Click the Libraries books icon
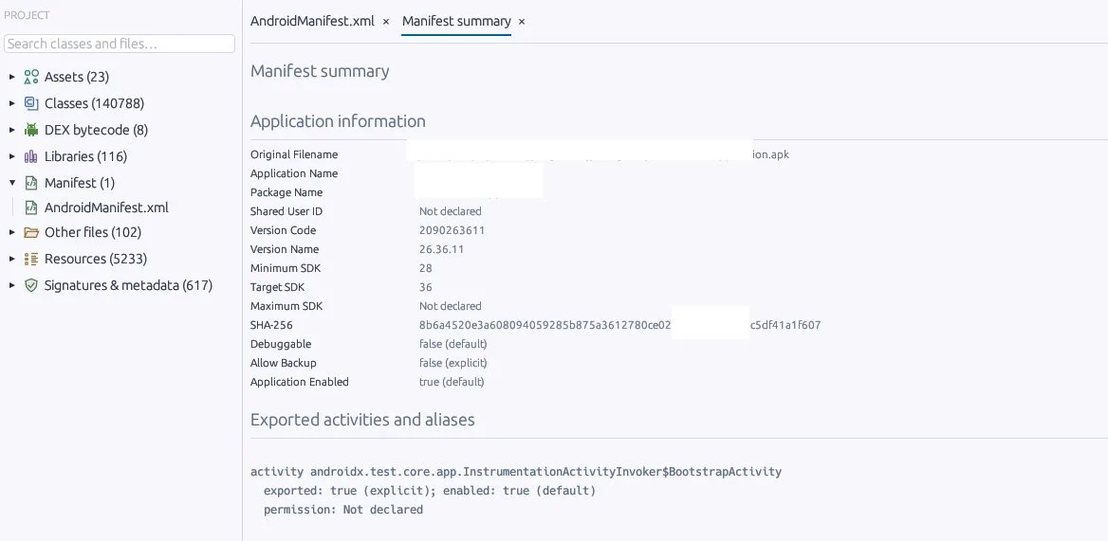The image size is (1108, 541). click(31, 156)
